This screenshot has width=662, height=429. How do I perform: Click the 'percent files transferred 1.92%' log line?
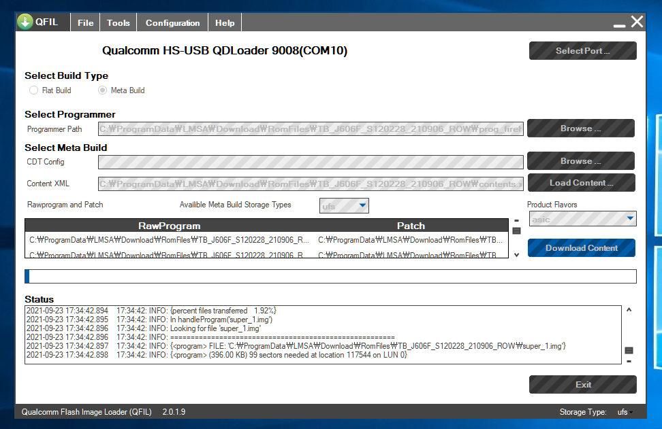[151, 311]
